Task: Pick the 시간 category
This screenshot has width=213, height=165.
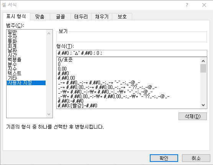Action: (26, 55)
